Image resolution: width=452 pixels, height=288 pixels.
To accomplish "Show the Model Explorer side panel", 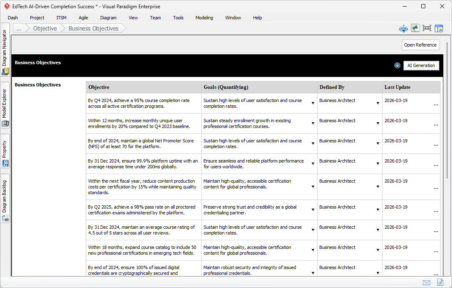I will [x=5, y=107].
